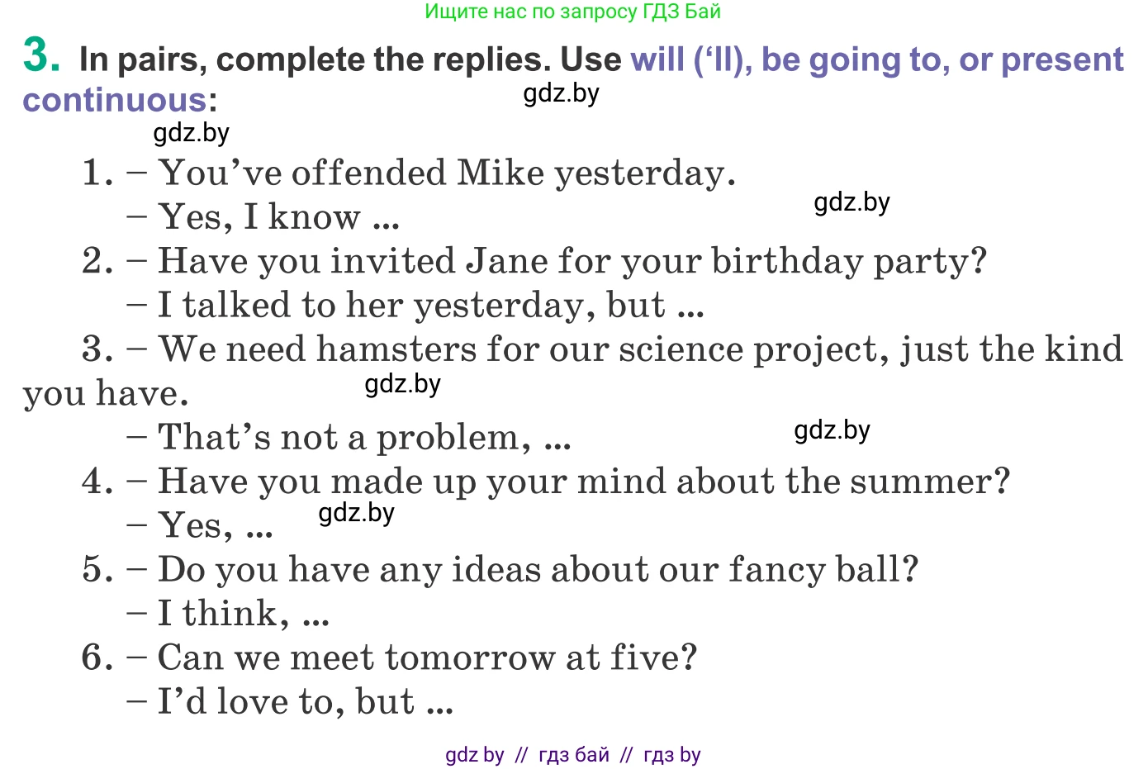Screen dimensions: 1148x769
Task: Select the question about the summer
Action: 583,482
